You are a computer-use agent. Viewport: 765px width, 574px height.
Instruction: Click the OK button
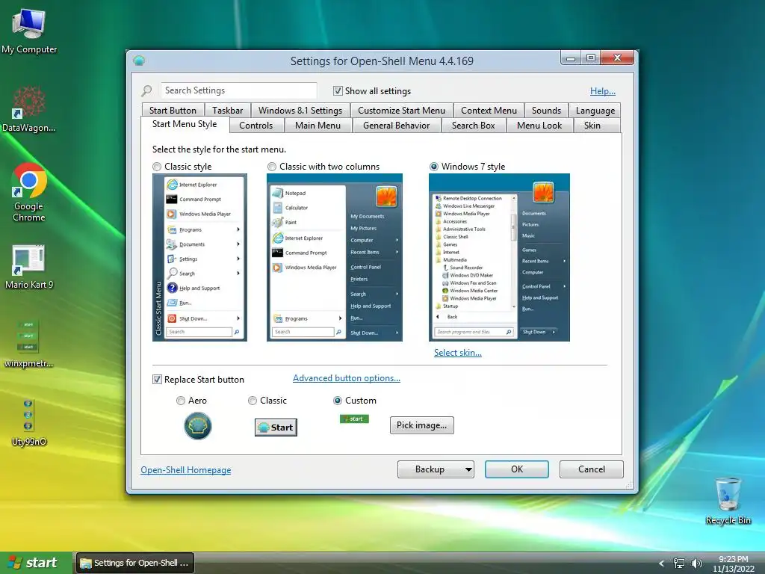(517, 469)
